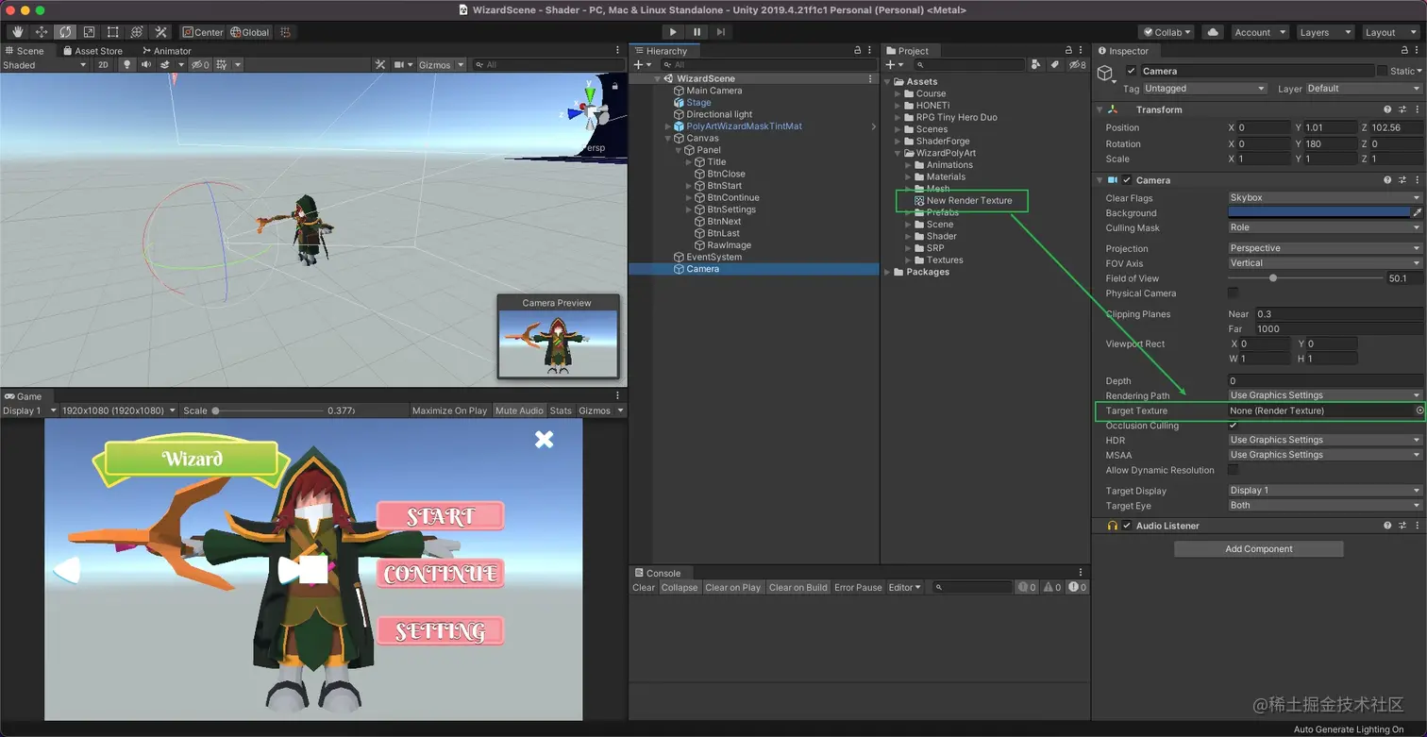The width and height of the screenshot is (1427, 737).
Task: Enable the Physical Camera checkbox
Action: [x=1234, y=293]
